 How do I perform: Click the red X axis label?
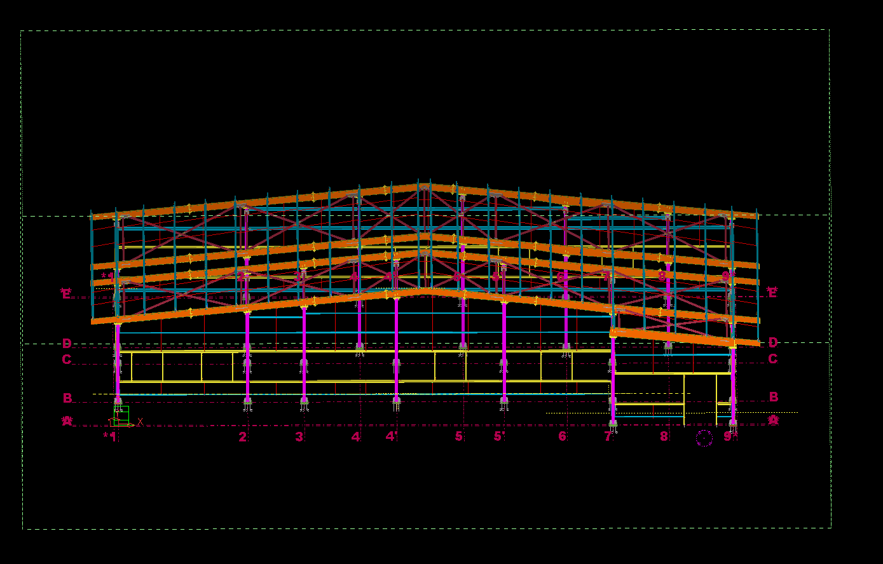click(x=140, y=422)
